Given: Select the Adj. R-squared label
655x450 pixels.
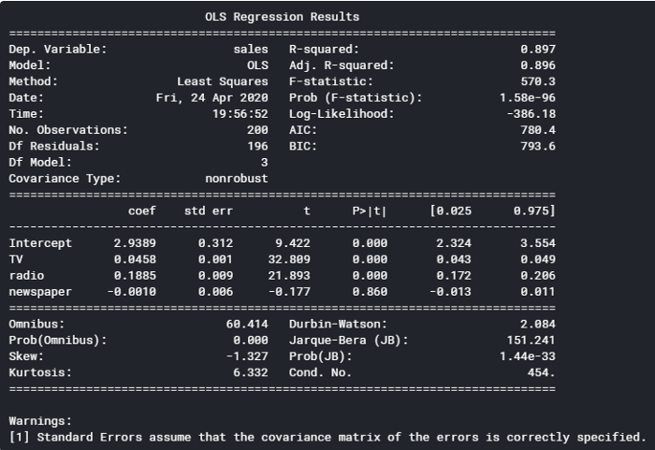Looking at the screenshot, I should coord(342,65).
